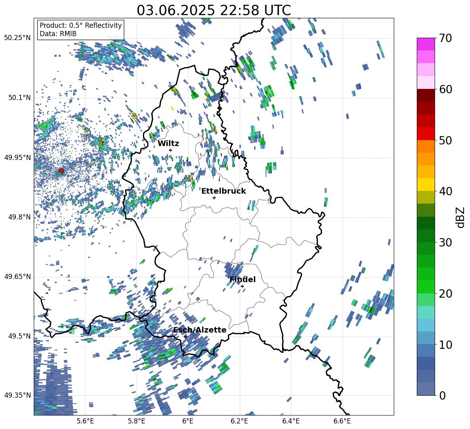Click the Wiltz location cross marker
Viewport: 470px width, 429px height.
point(171,150)
